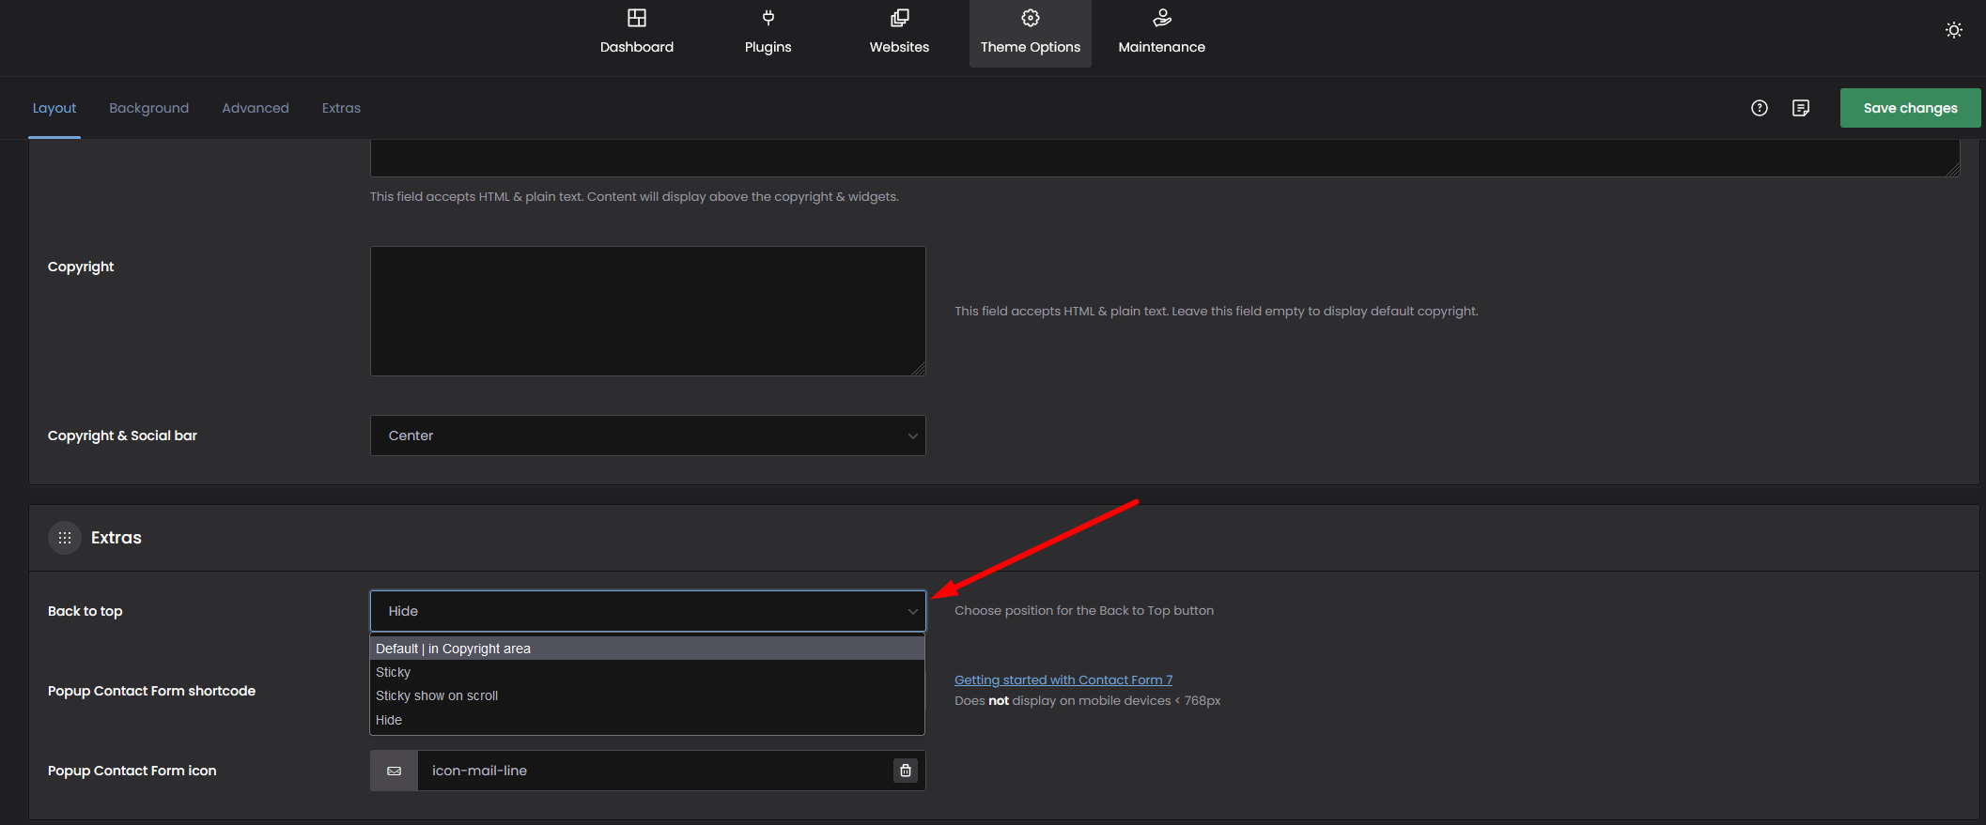Click the Maintenance hand icon
Image resolution: width=1986 pixels, height=825 pixels.
pos(1162,18)
